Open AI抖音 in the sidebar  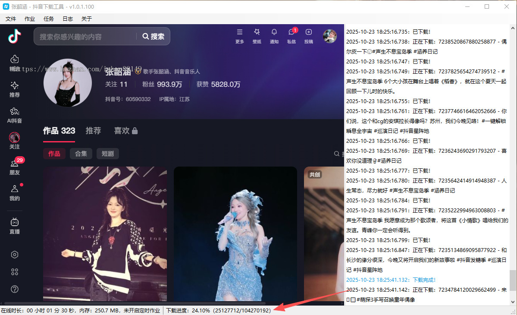tap(15, 116)
